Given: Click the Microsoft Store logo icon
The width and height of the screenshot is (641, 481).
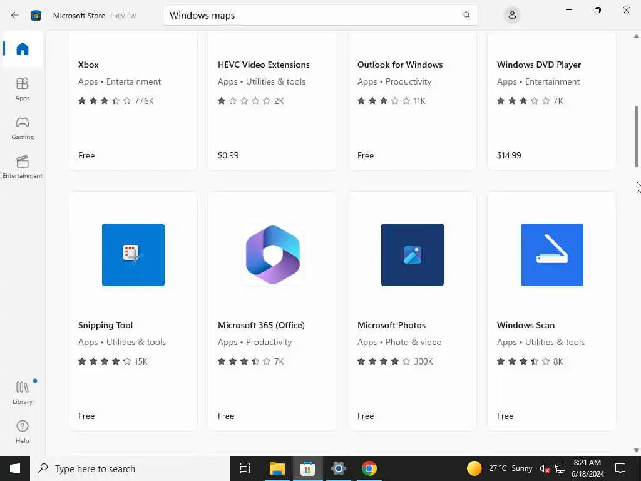Looking at the screenshot, I should click(36, 16).
